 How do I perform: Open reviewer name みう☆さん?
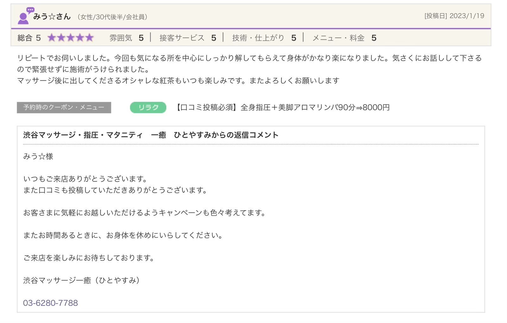[52, 16]
